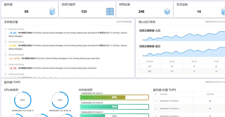The image size is (225, 117).
Task: Click the server rack icon in 服务器 card
Action: (52, 11)
